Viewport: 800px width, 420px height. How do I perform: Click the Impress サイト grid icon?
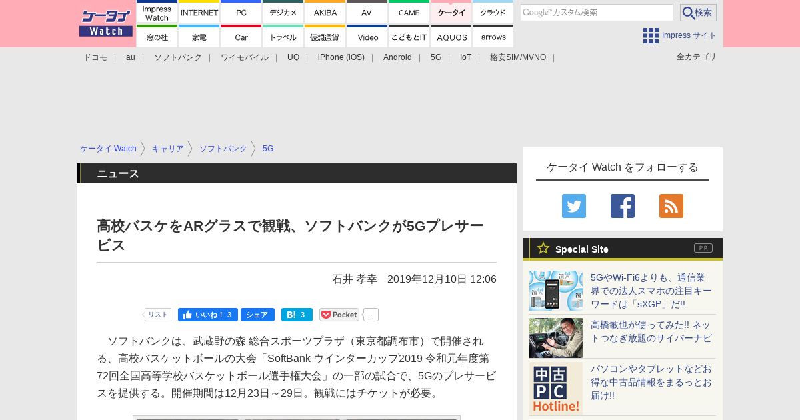pyautogui.click(x=651, y=35)
